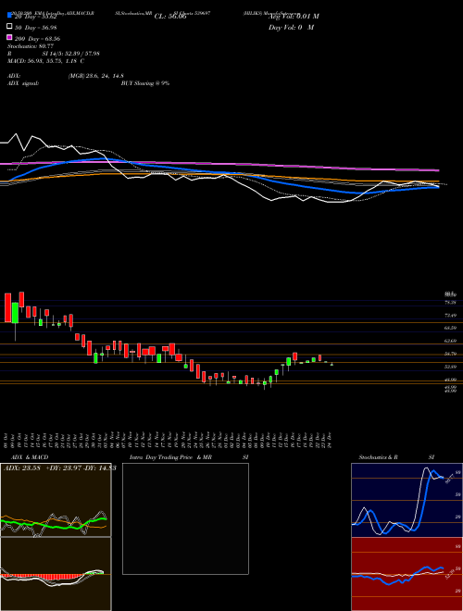The width and height of the screenshot is (463, 611).
Task: Click the 'CL: 56.06' closing price label
Action: (x=170, y=17)
